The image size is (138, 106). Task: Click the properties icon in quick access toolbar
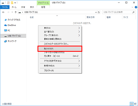point(8,3)
